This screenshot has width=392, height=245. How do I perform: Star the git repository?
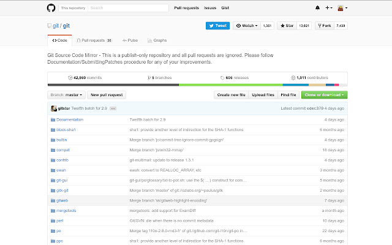click(287, 26)
